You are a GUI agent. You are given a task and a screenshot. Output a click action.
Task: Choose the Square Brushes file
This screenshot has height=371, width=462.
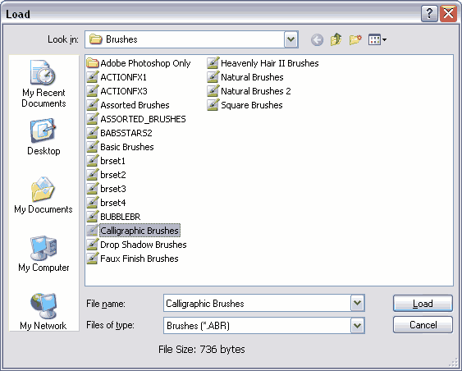coord(245,105)
